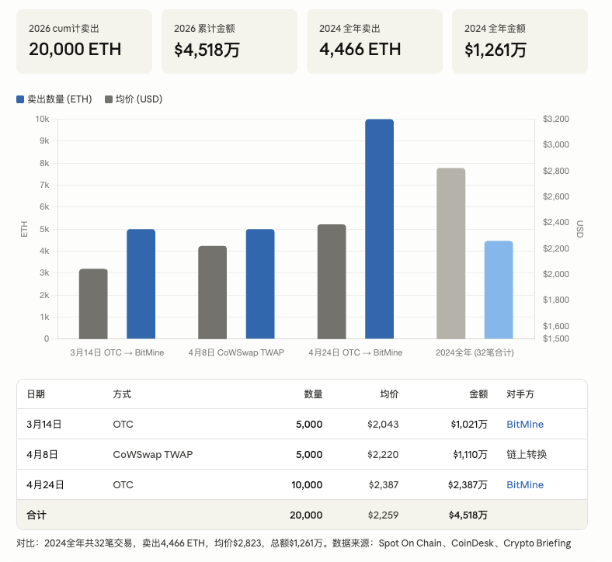612x562 pixels.
Task: Select the tallest blue bar for 4月24日
Action: tap(379, 229)
